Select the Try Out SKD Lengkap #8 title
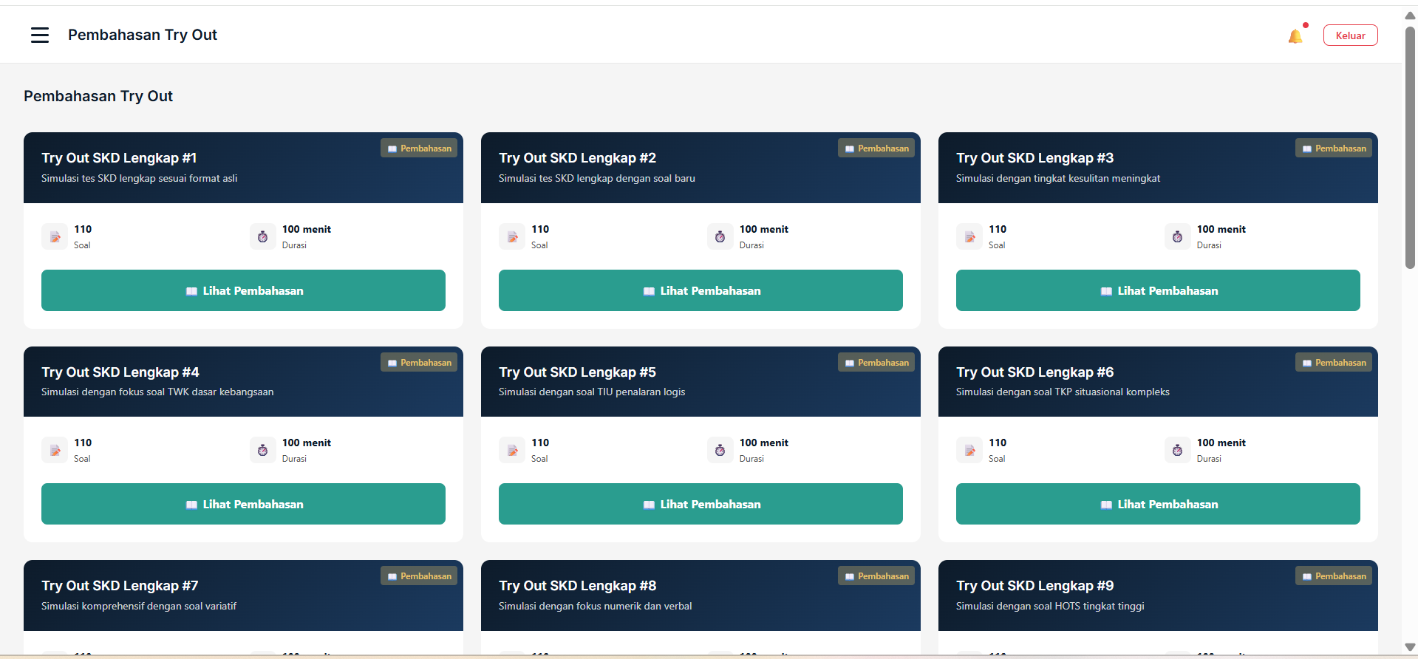 click(x=577, y=586)
